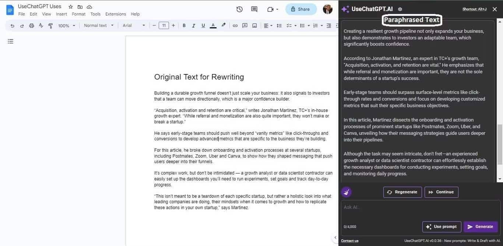503x246 pixels.
Task: Click the font size field showing 11
Action: pos(164,25)
